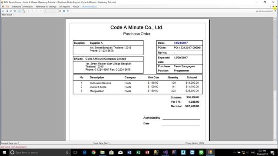Open the Reference ID Settings menu
Screen dimensions: 278x156
(46, 6)
